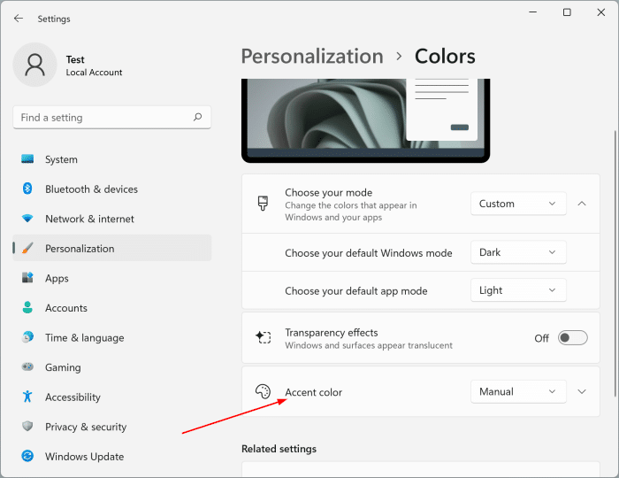Open Time & language settings
619x478 pixels.
coord(112,337)
